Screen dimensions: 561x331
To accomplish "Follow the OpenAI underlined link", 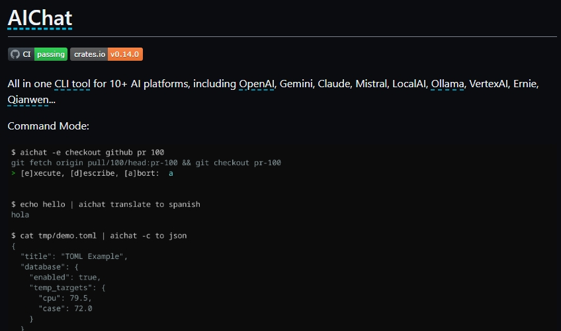I will [x=256, y=84].
